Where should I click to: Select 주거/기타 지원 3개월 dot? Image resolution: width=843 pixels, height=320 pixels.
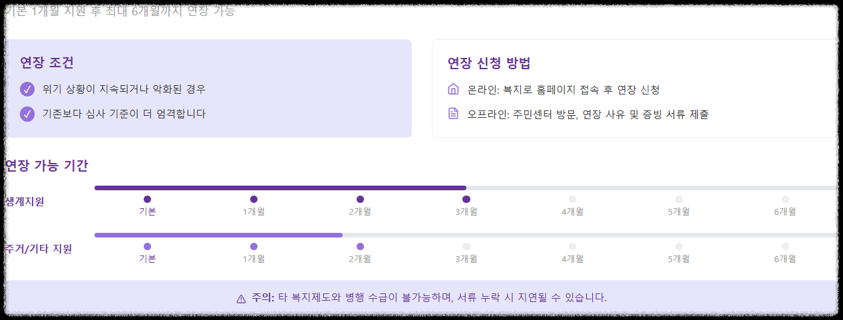pyautogui.click(x=466, y=246)
